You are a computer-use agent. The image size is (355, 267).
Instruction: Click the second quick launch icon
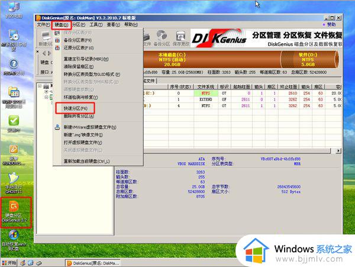pyautogui.click(x=31, y=263)
